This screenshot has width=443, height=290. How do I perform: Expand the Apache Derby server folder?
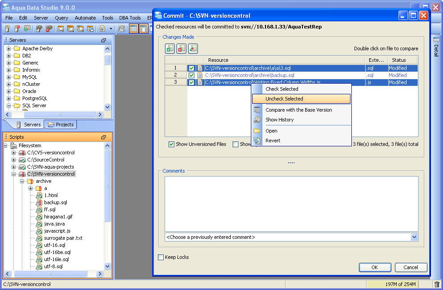coord(8,48)
